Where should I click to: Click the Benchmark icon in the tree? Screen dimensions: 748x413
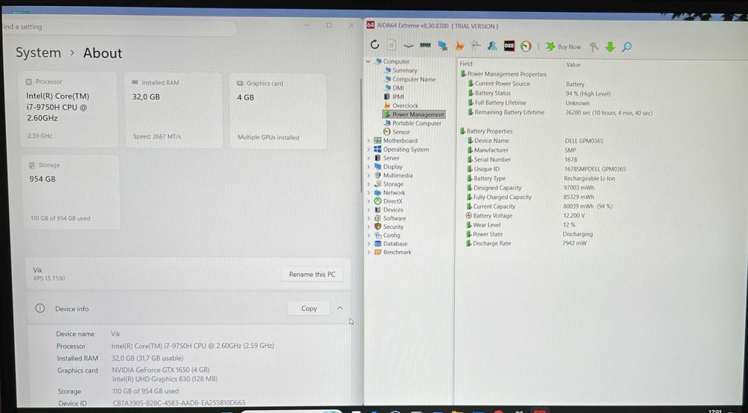coord(378,252)
